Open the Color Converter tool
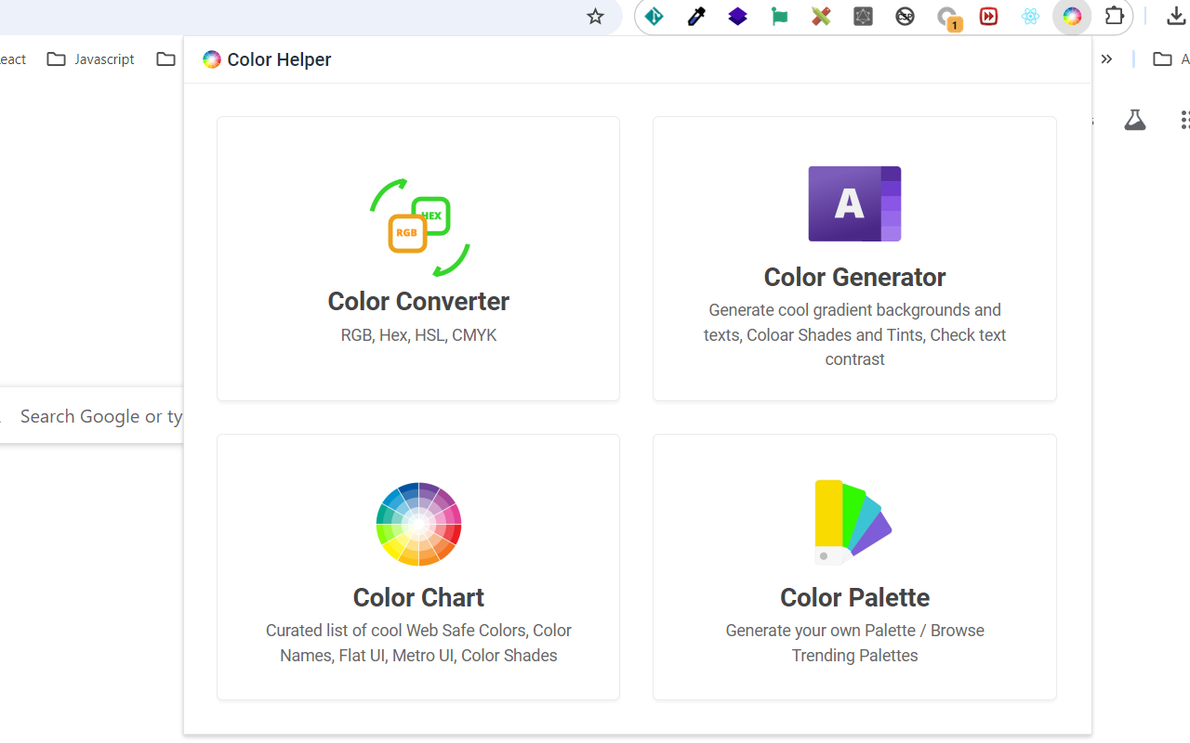Image resolution: width=1190 pixels, height=743 pixels. click(x=418, y=258)
